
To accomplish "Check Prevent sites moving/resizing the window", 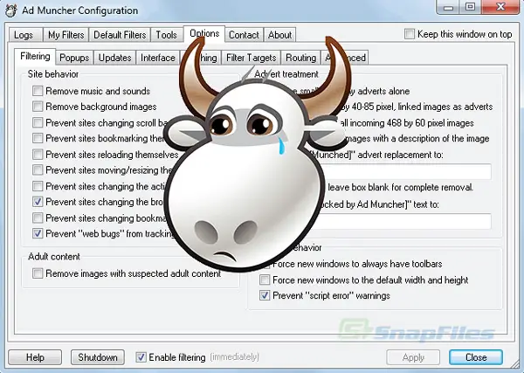I will point(38,170).
